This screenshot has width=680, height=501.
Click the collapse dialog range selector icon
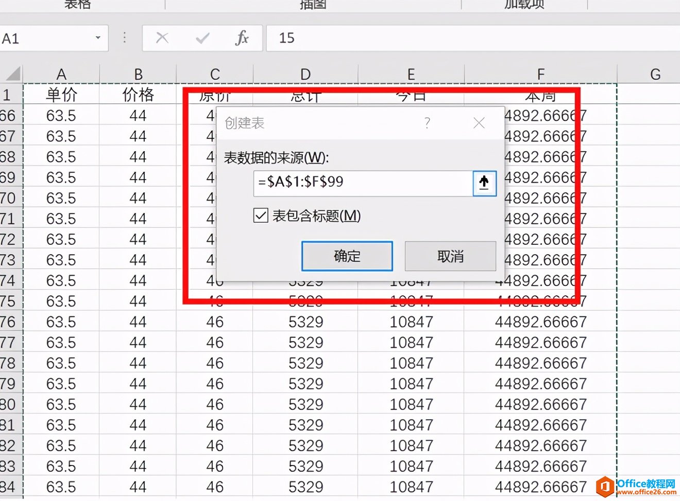point(484,183)
